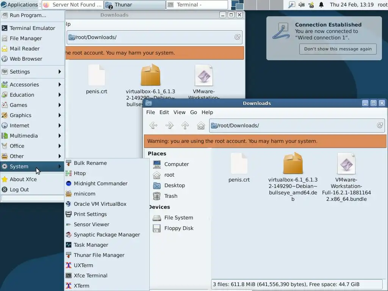Screen dimensions: 388x291
Task: Click the Home folder icon in the toolbar
Action: 201,125
